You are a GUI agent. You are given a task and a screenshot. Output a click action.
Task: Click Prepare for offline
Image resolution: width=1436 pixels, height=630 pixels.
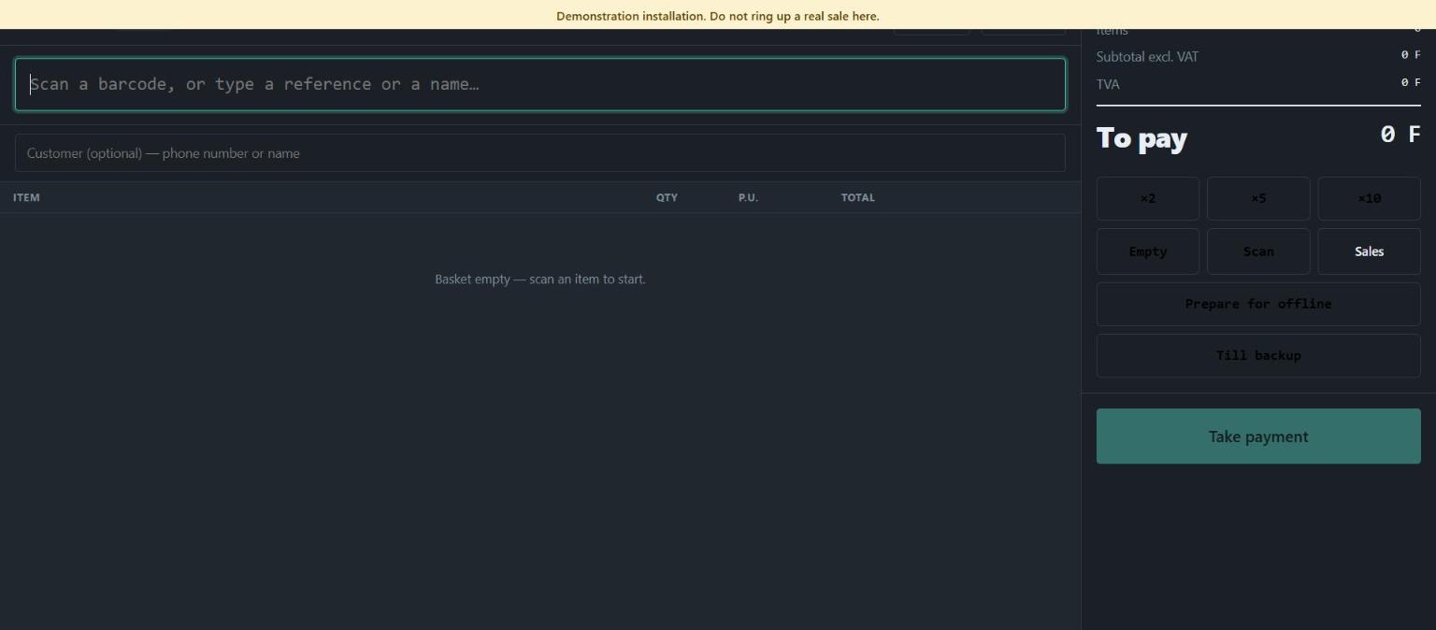pos(1258,304)
